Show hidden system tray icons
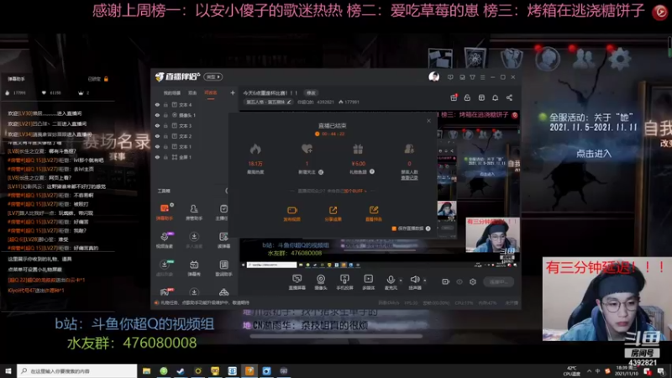The height and width of the screenshot is (378, 672). [589, 370]
